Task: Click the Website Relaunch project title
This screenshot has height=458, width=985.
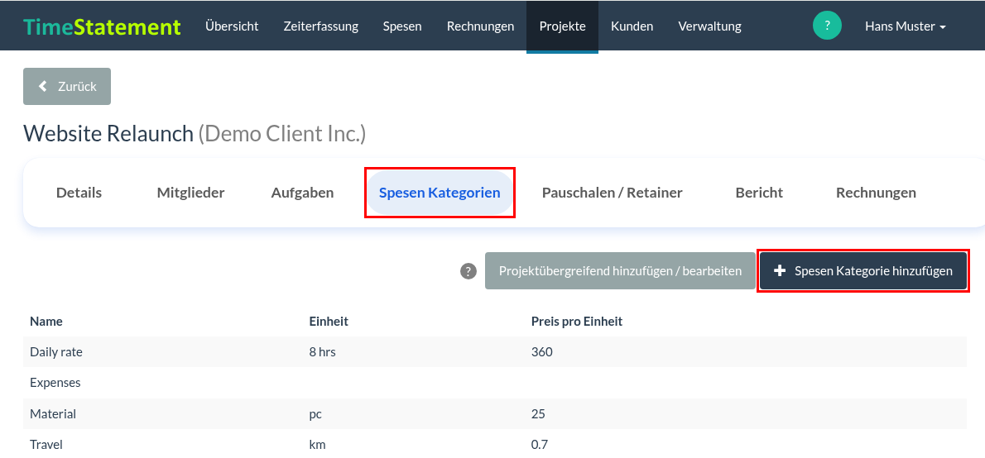Action: pyautogui.click(x=108, y=134)
